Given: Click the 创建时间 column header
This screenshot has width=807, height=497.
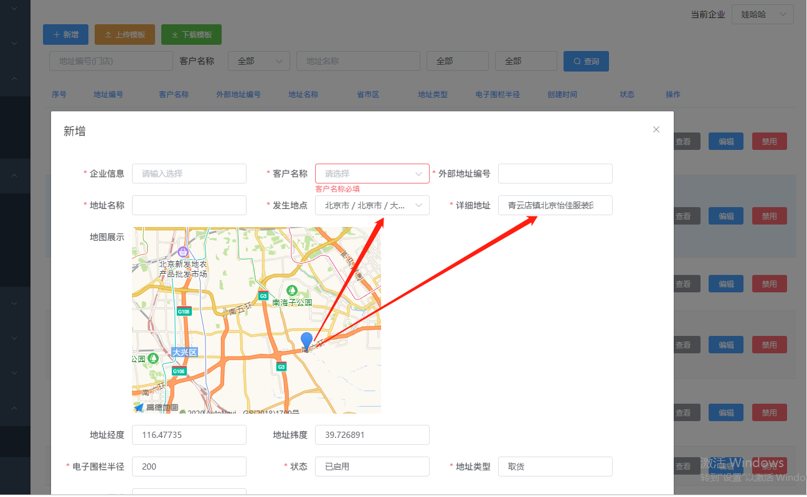Looking at the screenshot, I should point(562,95).
